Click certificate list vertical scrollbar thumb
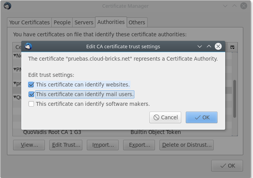 coord(234,99)
